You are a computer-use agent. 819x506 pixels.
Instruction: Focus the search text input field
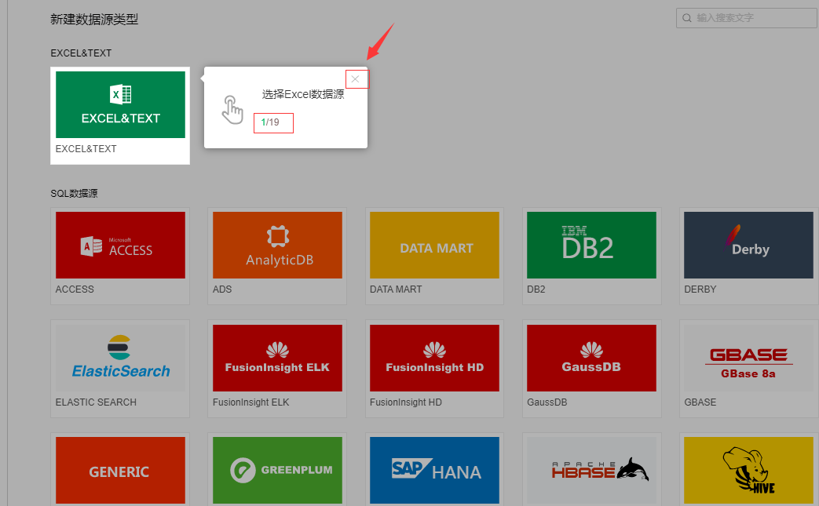click(748, 18)
